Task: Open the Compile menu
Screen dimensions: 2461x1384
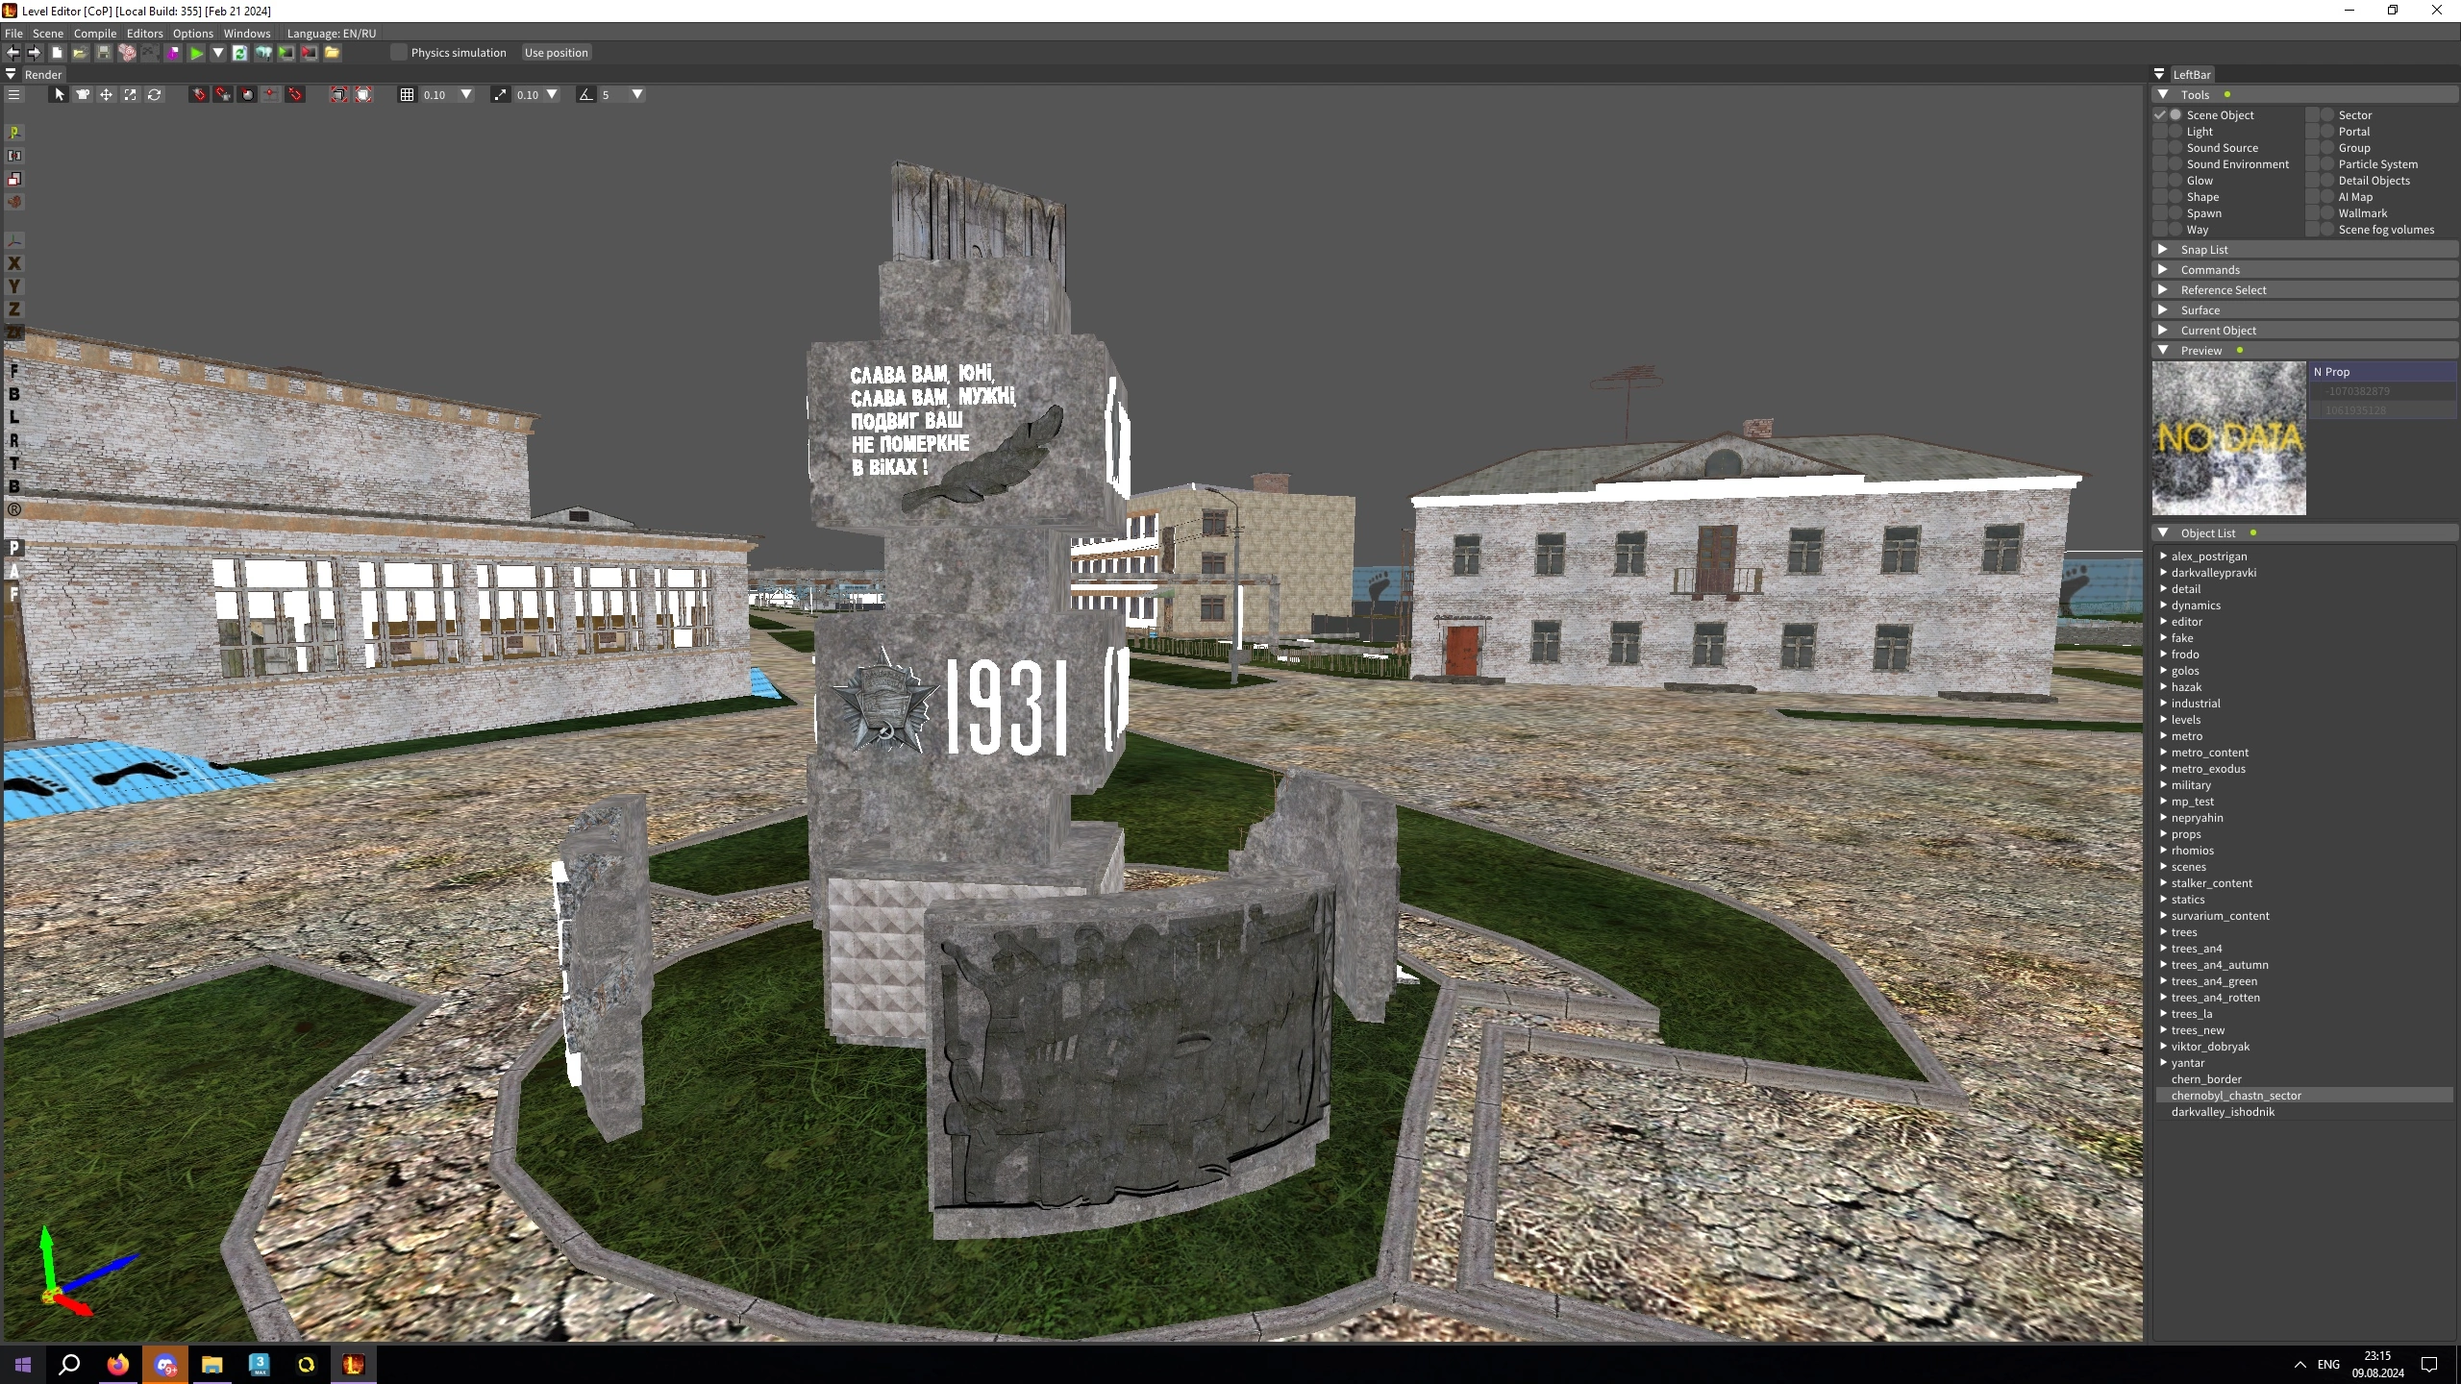Action: pos(94,33)
